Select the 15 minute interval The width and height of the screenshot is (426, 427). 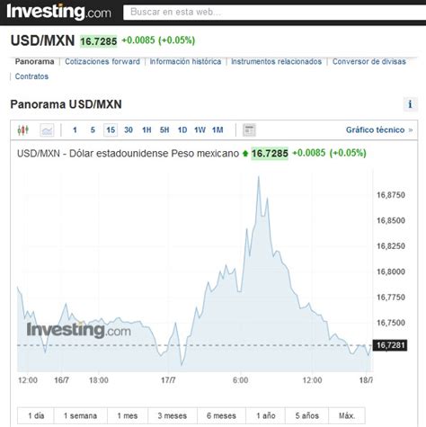111,130
